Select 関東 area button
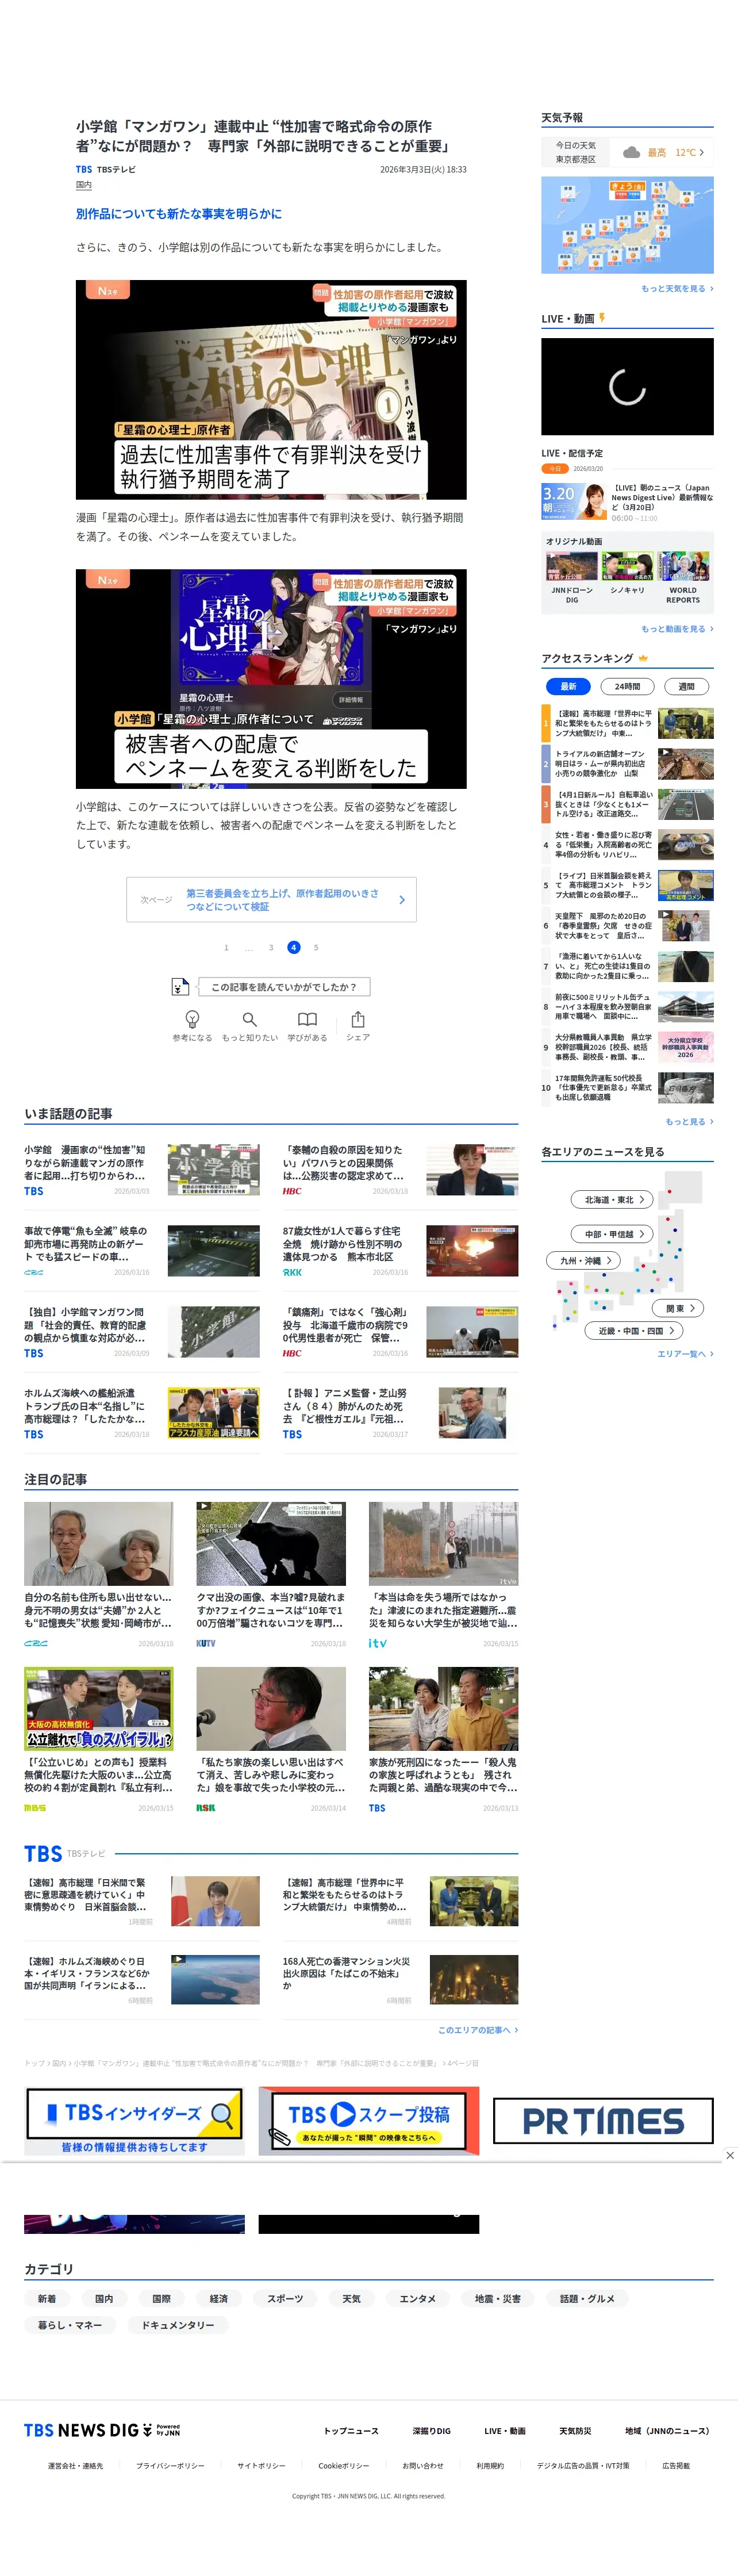The height and width of the screenshot is (2576, 738). (679, 1308)
